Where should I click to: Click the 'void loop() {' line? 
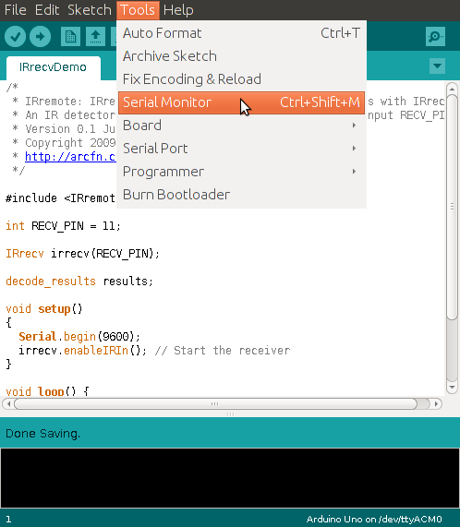47,391
